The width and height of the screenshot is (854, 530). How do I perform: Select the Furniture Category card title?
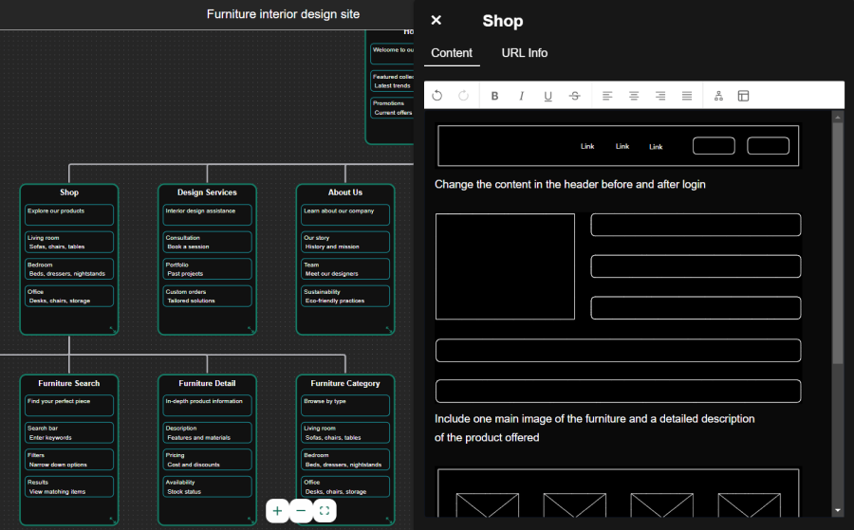click(345, 383)
